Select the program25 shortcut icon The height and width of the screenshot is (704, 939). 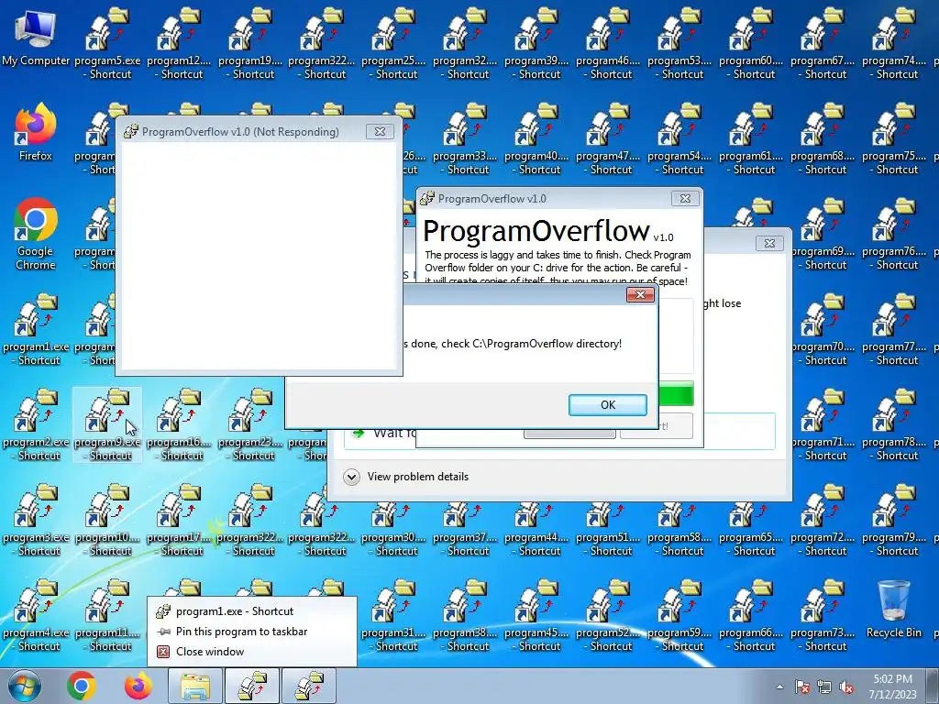(x=393, y=43)
